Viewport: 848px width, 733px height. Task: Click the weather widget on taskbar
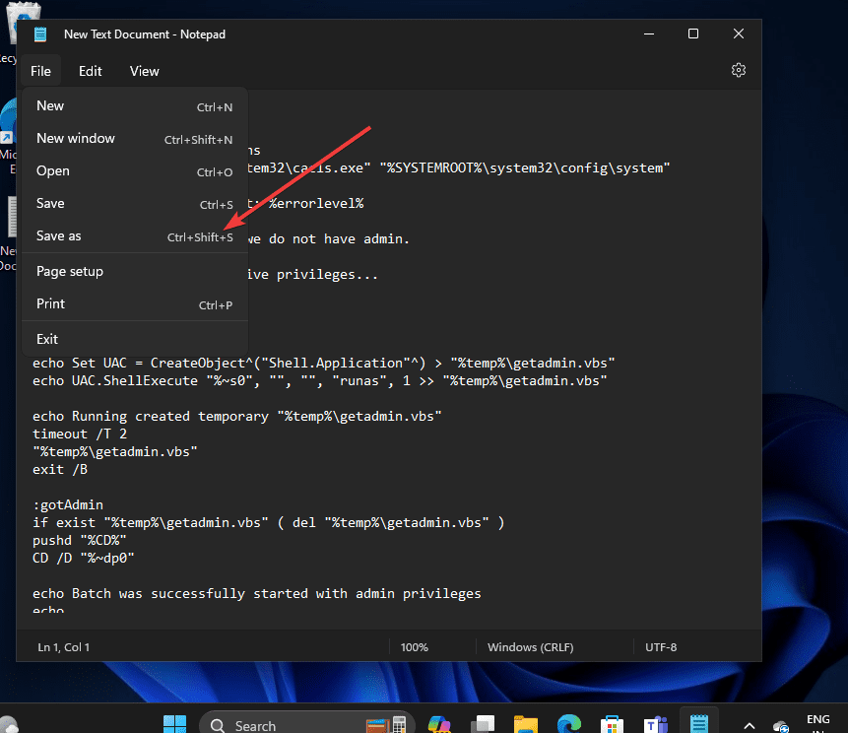9,724
